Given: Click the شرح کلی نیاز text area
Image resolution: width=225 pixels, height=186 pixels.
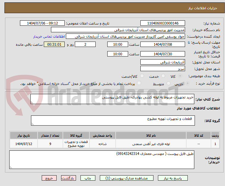Looking at the screenshot, I should [x=112, y=99].
